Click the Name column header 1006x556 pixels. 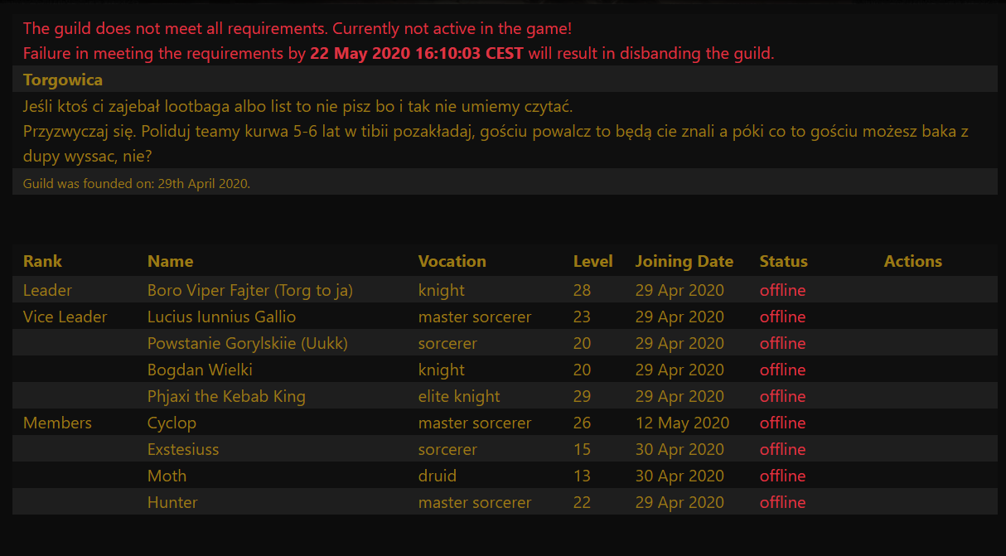point(170,261)
